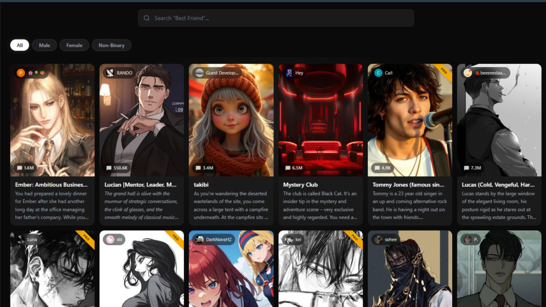Click the sohee creator badge
This screenshot has width=546, height=307.
386,239
